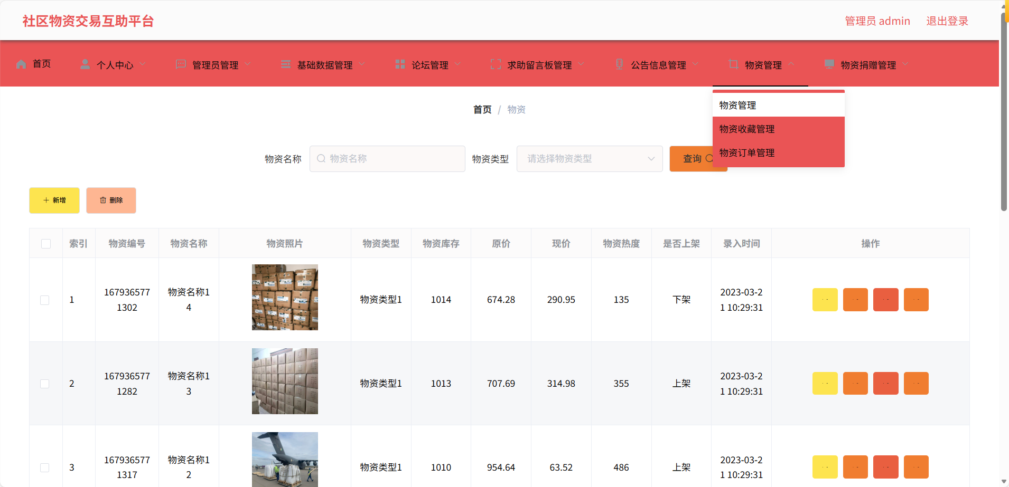Expand the 管理员管理 menu chevron

[x=248, y=64]
